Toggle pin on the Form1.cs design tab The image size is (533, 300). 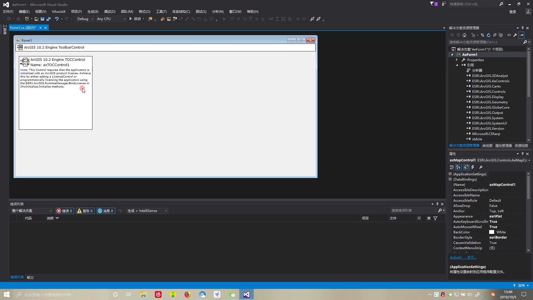click(41, 27)
